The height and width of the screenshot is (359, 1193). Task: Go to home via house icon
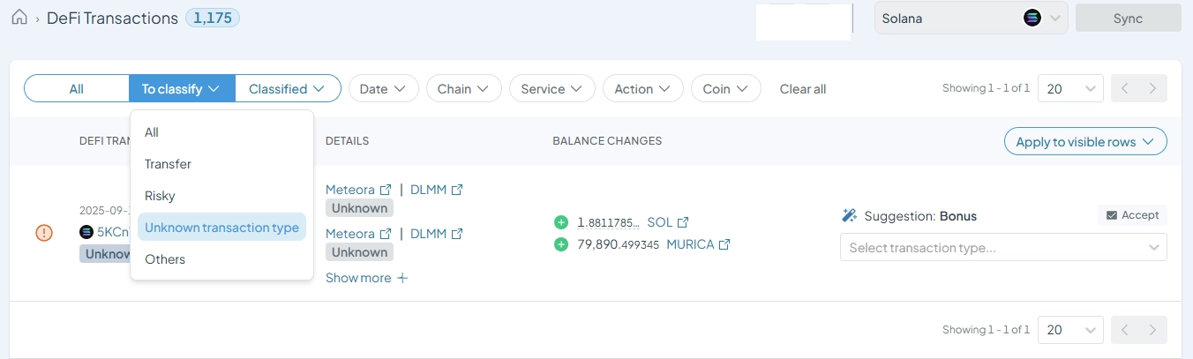[x=19, y=18]
